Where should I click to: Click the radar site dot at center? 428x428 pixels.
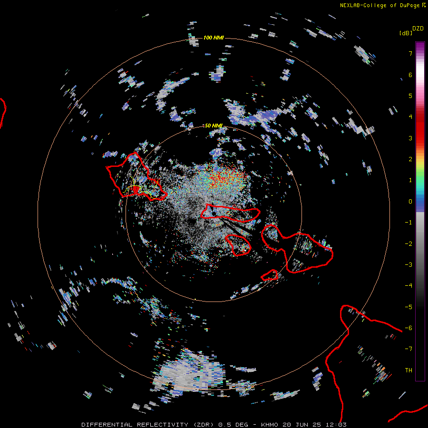pyautogui.click(x=214, y=214)
